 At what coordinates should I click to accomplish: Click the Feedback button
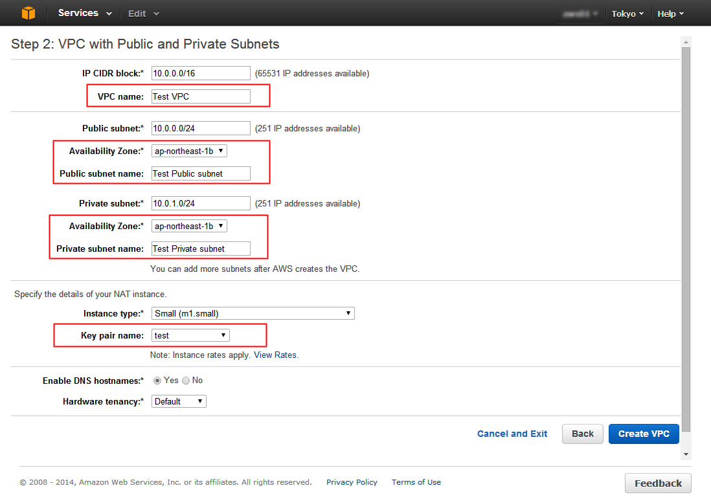[658, 483]
